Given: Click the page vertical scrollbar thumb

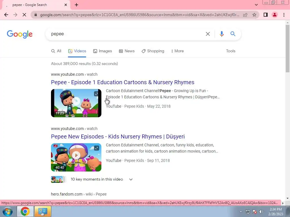Looking at the screenshot, I should pos(288,48).
